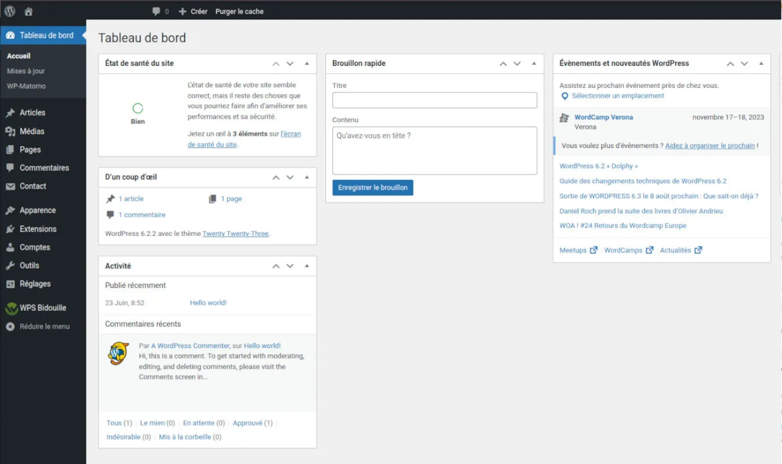Move Évènements WordPress panel up
The width and height of the screenshot is (782, 464).
click(x=730, y=63)
